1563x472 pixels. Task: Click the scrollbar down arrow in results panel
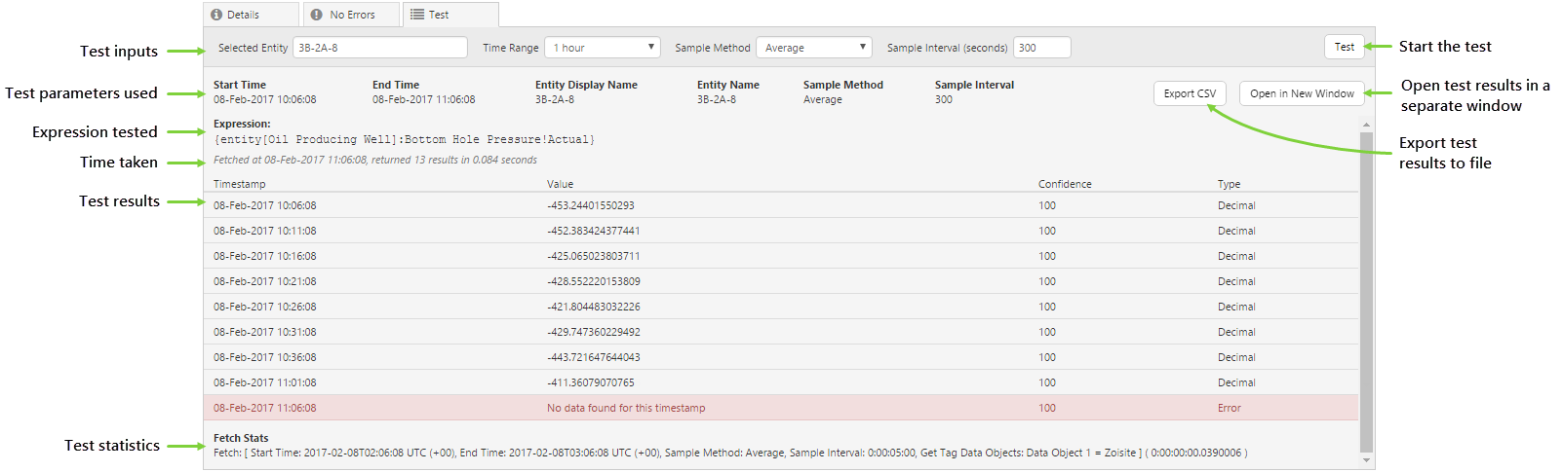pyautogui.click(x=1366, y=460)
